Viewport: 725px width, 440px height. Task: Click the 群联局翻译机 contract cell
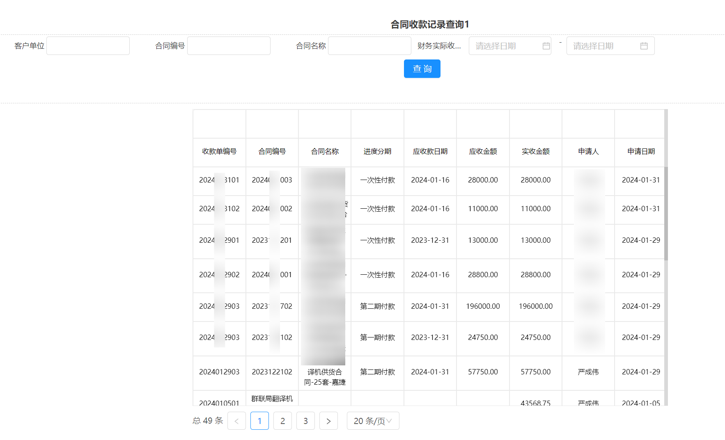point(272,399)
